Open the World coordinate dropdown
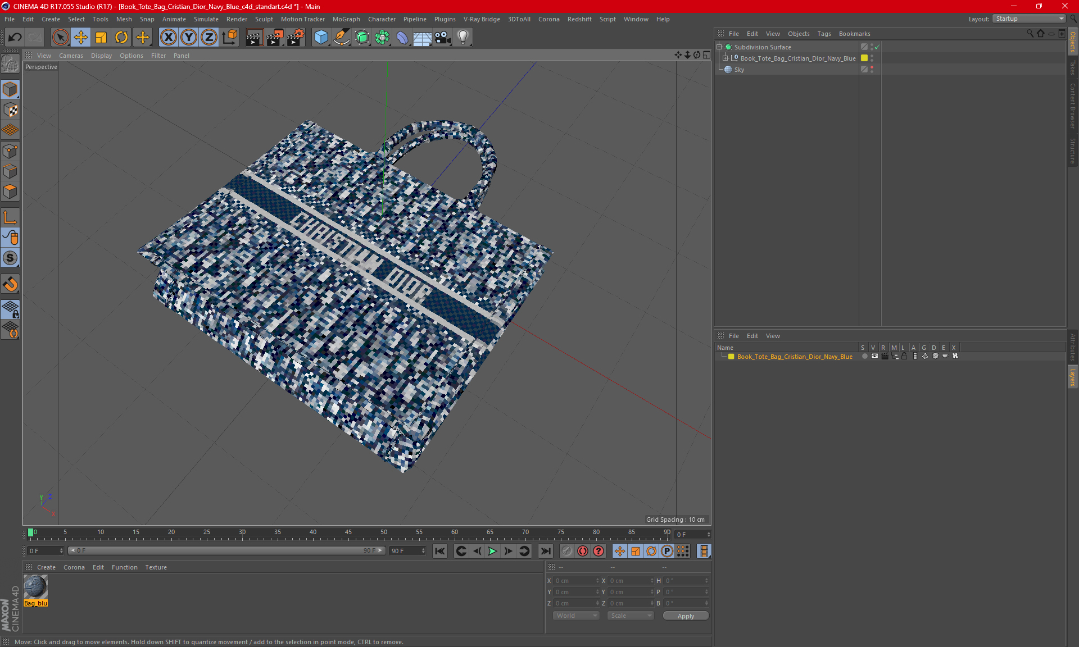The image size is (1079, 647). coord(576,616)
